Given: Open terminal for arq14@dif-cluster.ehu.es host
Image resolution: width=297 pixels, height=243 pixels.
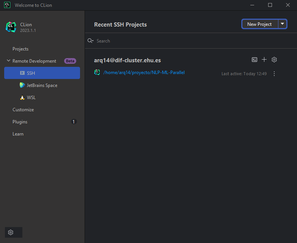Looking at the screenshot, I should point(255,60).
